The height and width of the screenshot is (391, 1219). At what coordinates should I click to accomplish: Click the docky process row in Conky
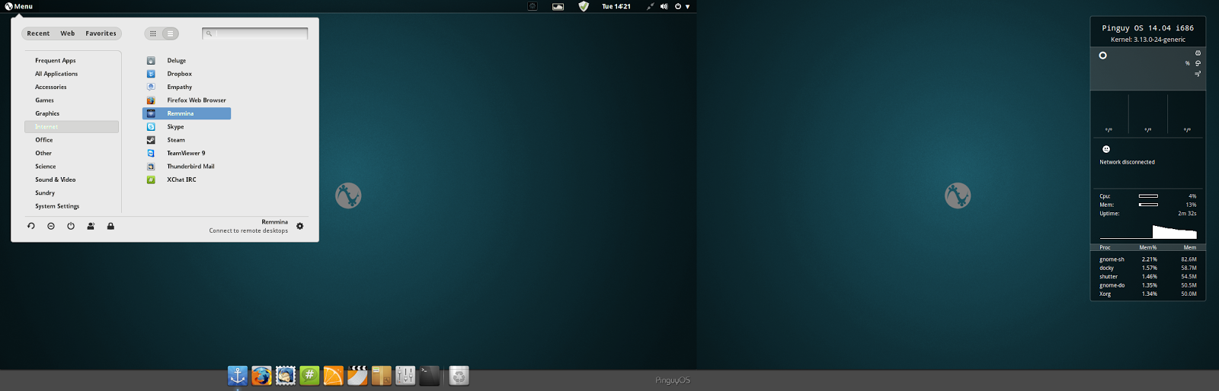click(1147, 268)
